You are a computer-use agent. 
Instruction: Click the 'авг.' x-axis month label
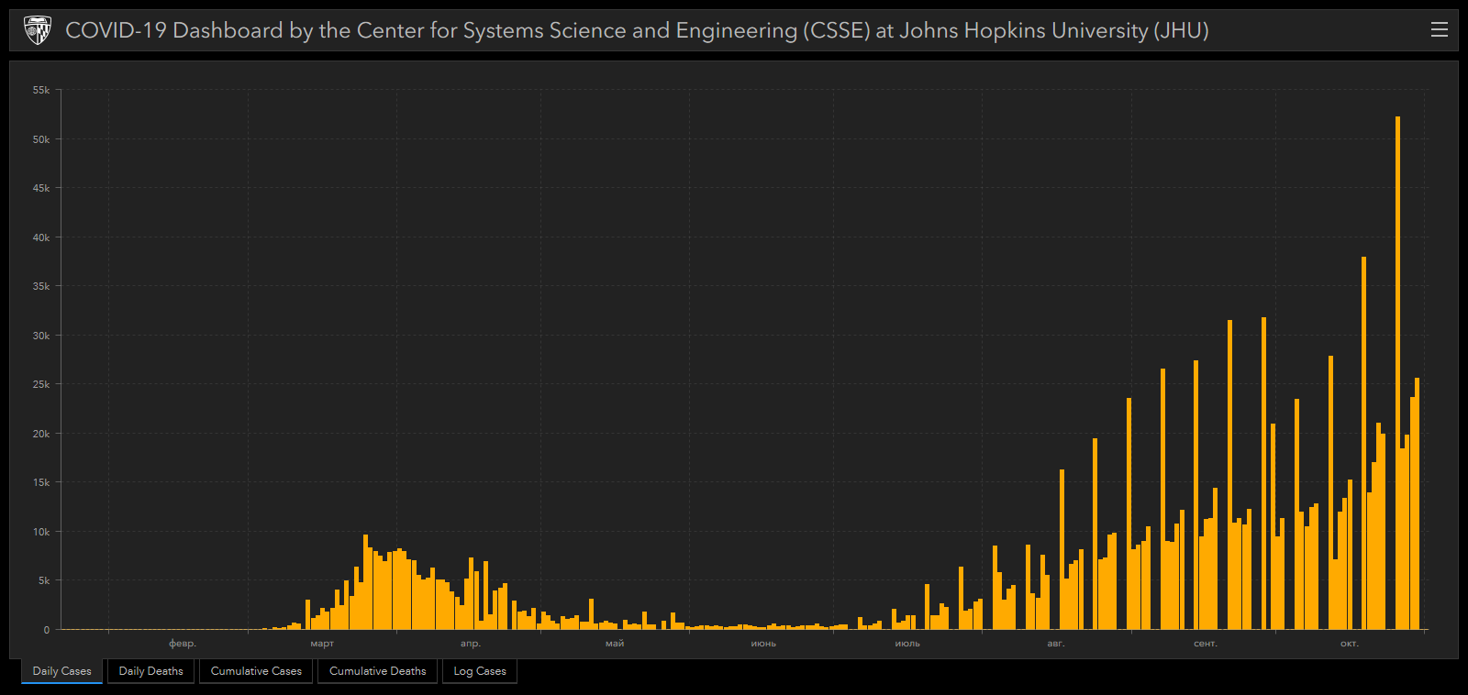tap(1056, 644)
